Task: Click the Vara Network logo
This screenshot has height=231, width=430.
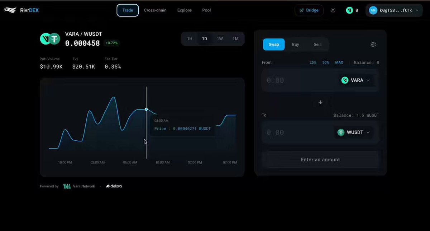Action: (x=79, y=186)
